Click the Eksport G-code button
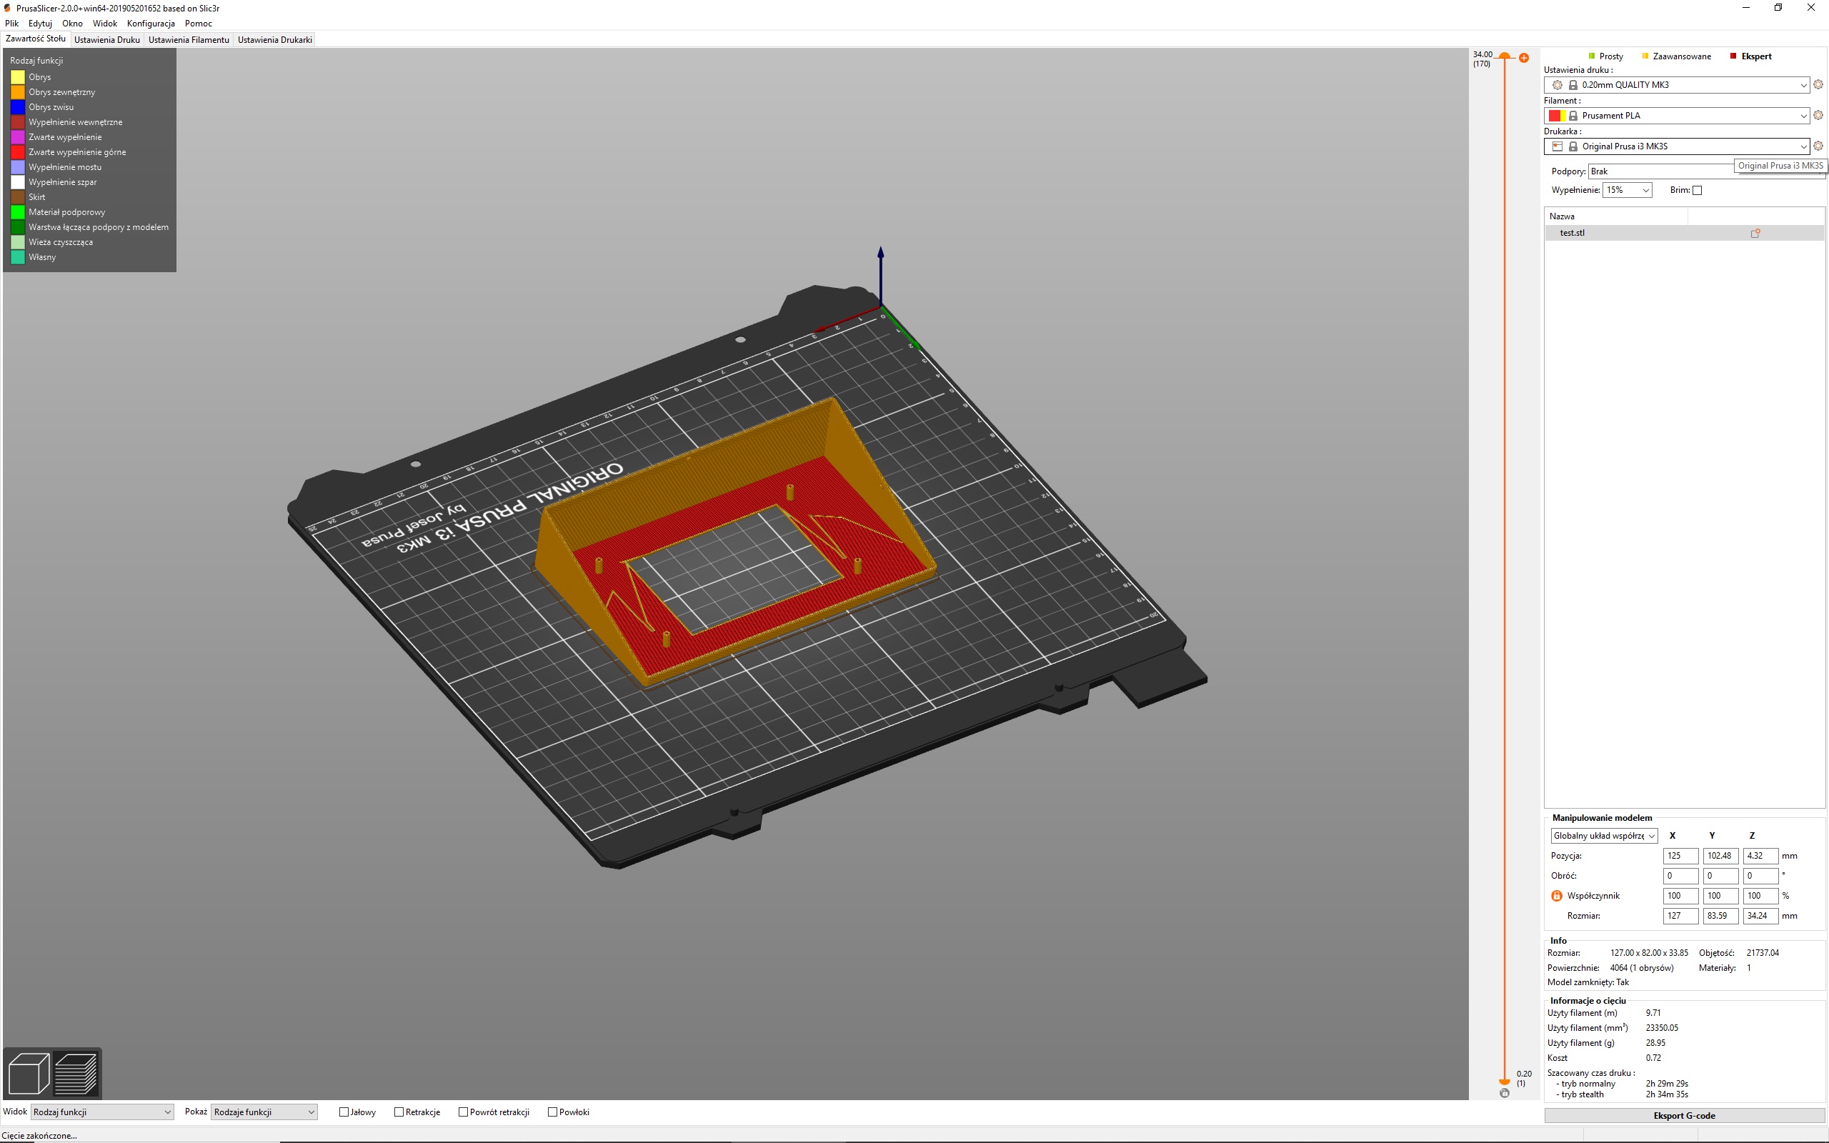 pyautogui.click(x=1684, y=1115)
